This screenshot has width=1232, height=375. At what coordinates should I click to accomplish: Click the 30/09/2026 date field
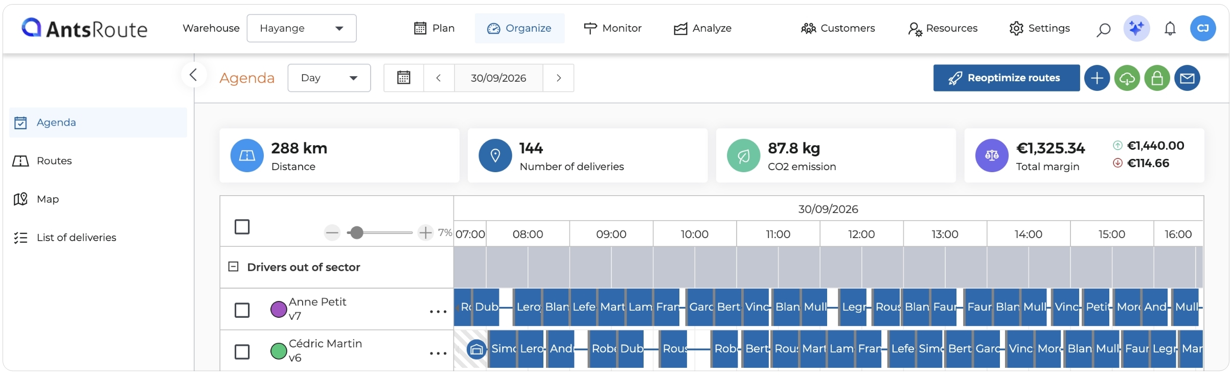(498, 78)
